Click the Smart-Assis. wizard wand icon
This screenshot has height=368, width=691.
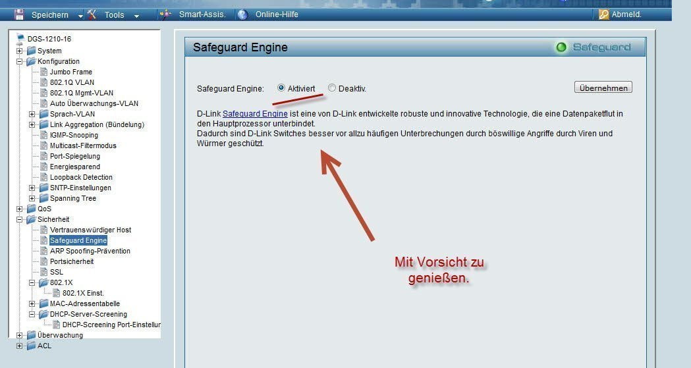coord(165,14)
